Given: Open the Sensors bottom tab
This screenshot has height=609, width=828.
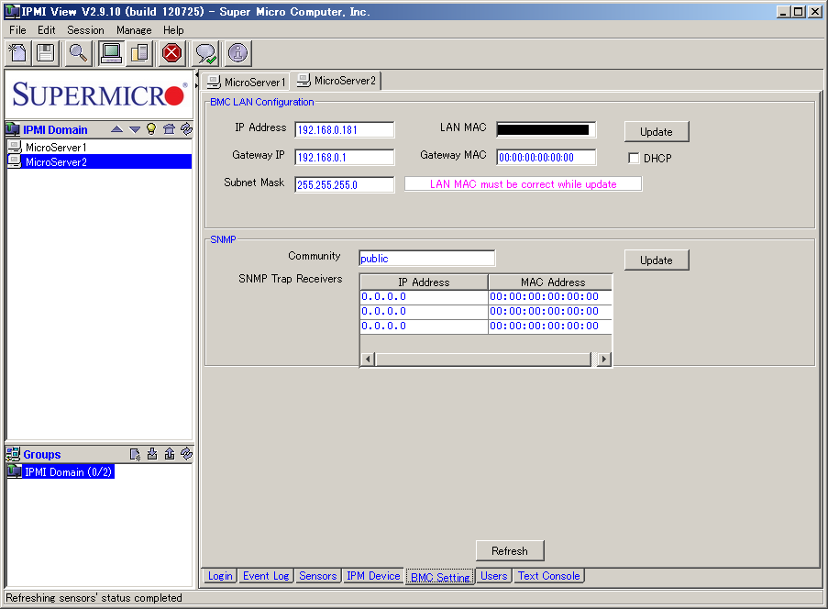Looking at the screenshot, I should click(318, 576).
